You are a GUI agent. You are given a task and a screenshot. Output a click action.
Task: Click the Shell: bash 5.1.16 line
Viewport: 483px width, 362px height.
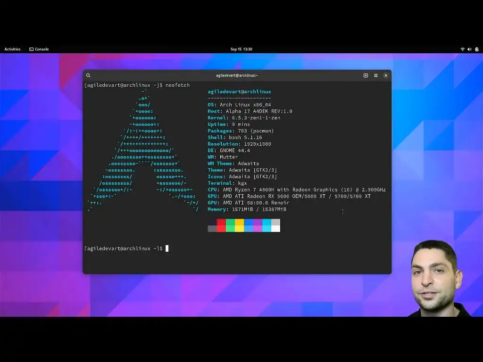point(235,137)
